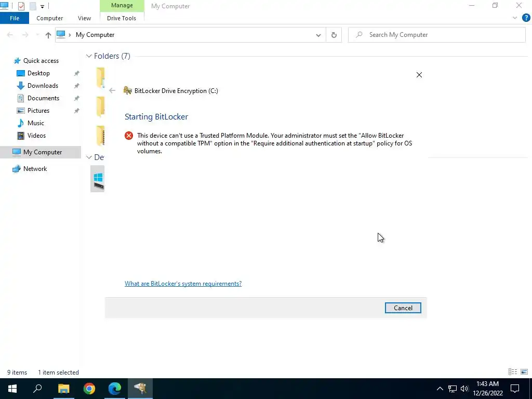532x399 pixels.
Task: Open the clock showing 1:43 AM
Action: pos(487,389)
